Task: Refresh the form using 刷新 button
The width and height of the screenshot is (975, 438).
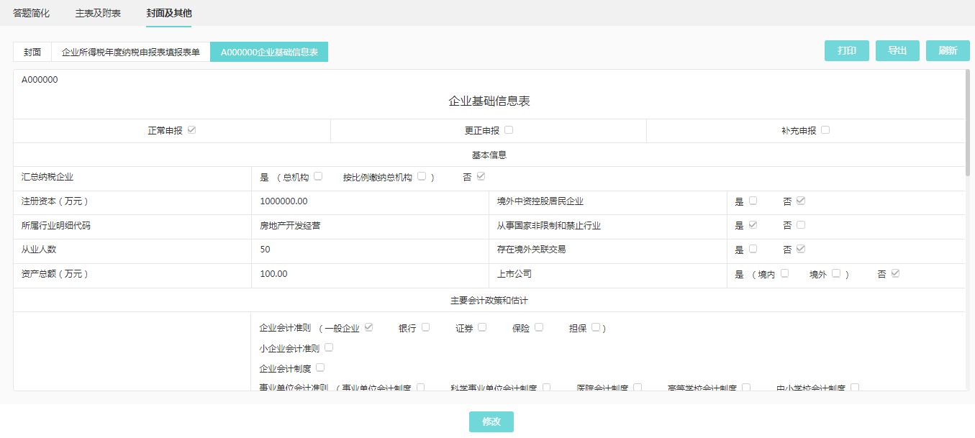Action: 948,51
